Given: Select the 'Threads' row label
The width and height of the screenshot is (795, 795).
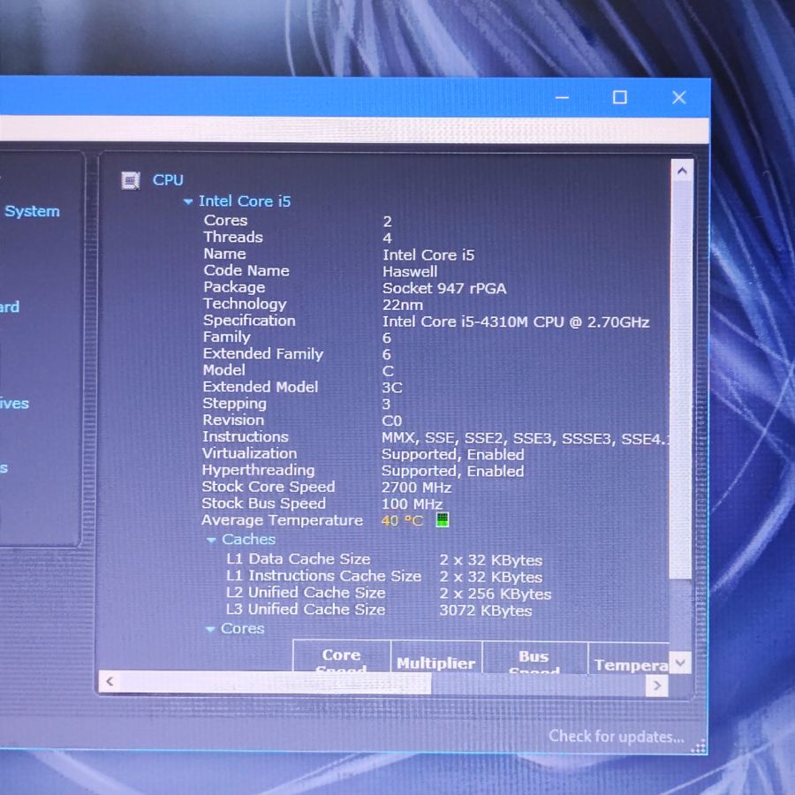Looking at the screenshot, I should click(x=233, y=238).
